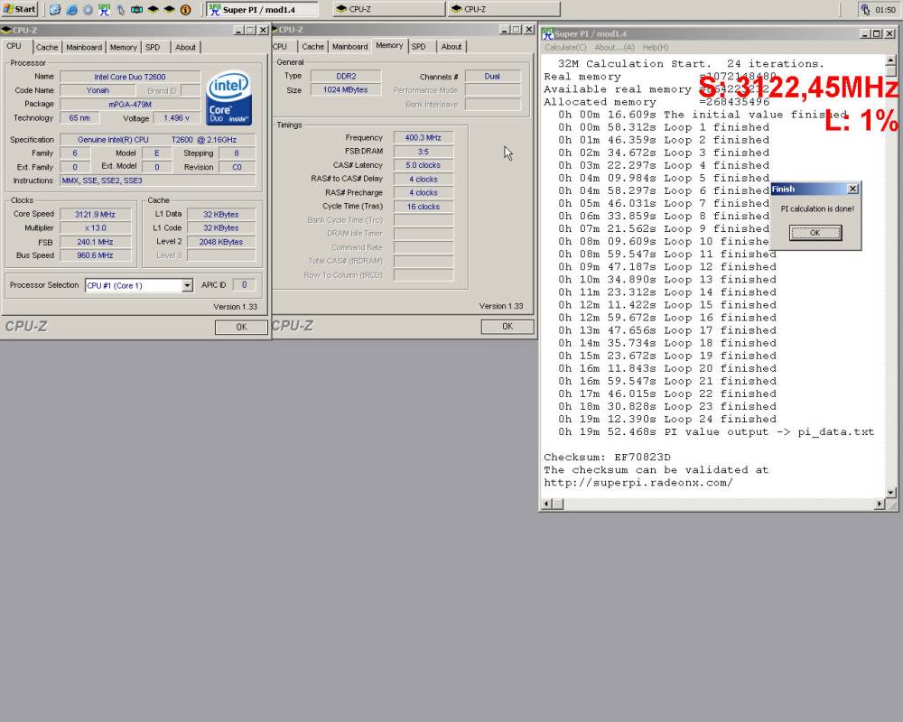The image size is (903, 722).
Task: Click the 01:50 clock in the tray
Action: tap(885, 10)
